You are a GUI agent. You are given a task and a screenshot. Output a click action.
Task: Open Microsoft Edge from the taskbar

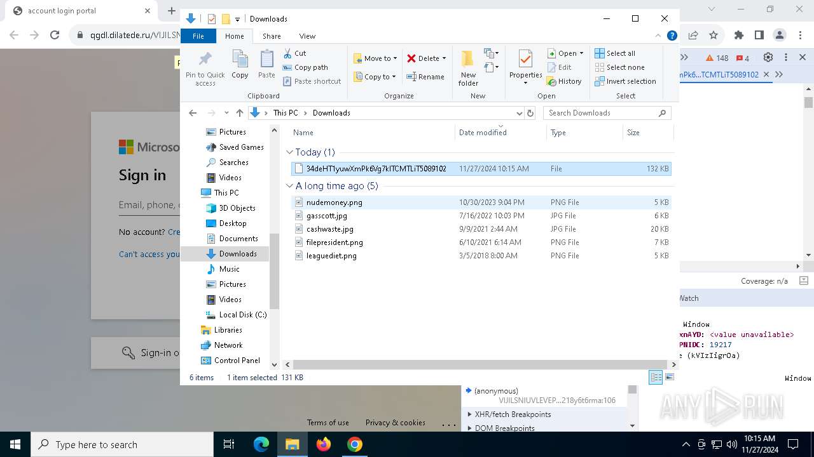coord(261,444)
